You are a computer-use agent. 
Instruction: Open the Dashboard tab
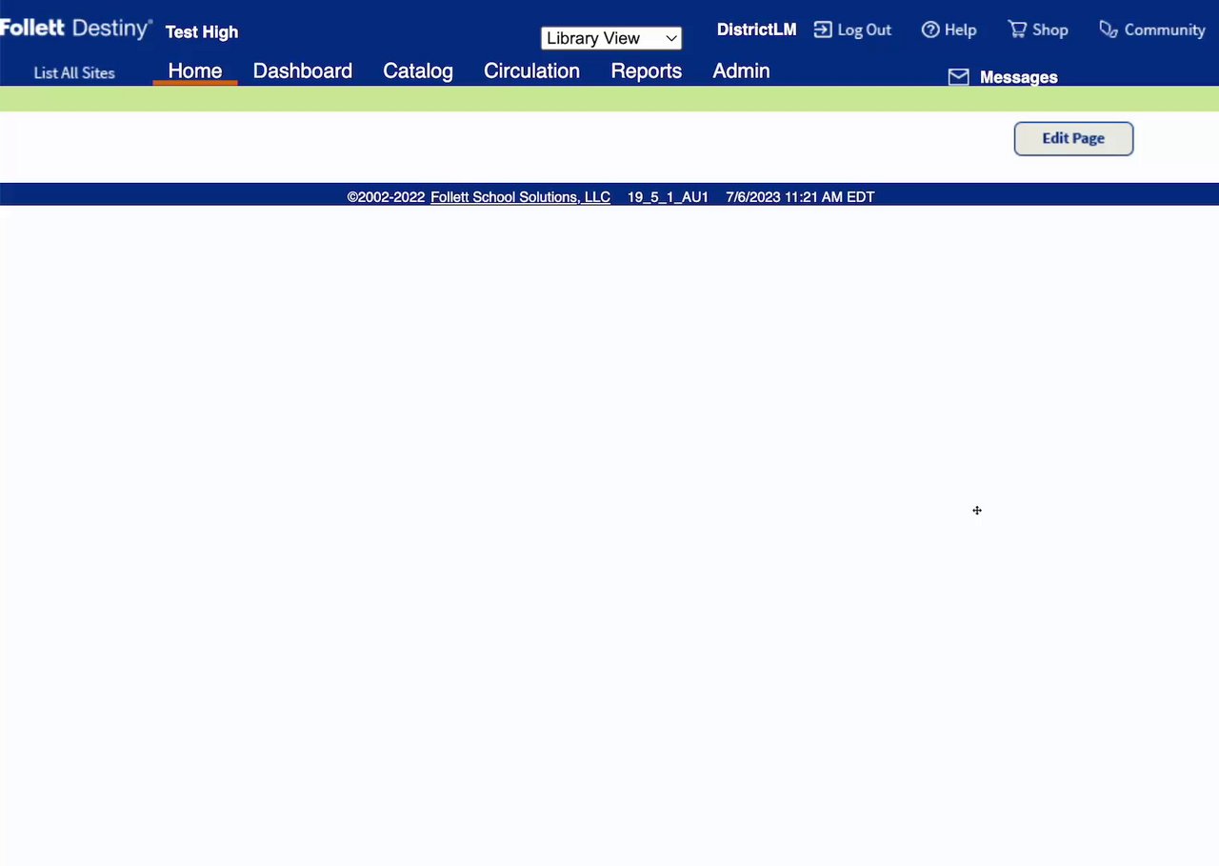303,70
